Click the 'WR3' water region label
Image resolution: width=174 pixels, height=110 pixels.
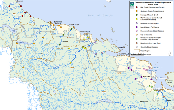click(x=69, y=37)
